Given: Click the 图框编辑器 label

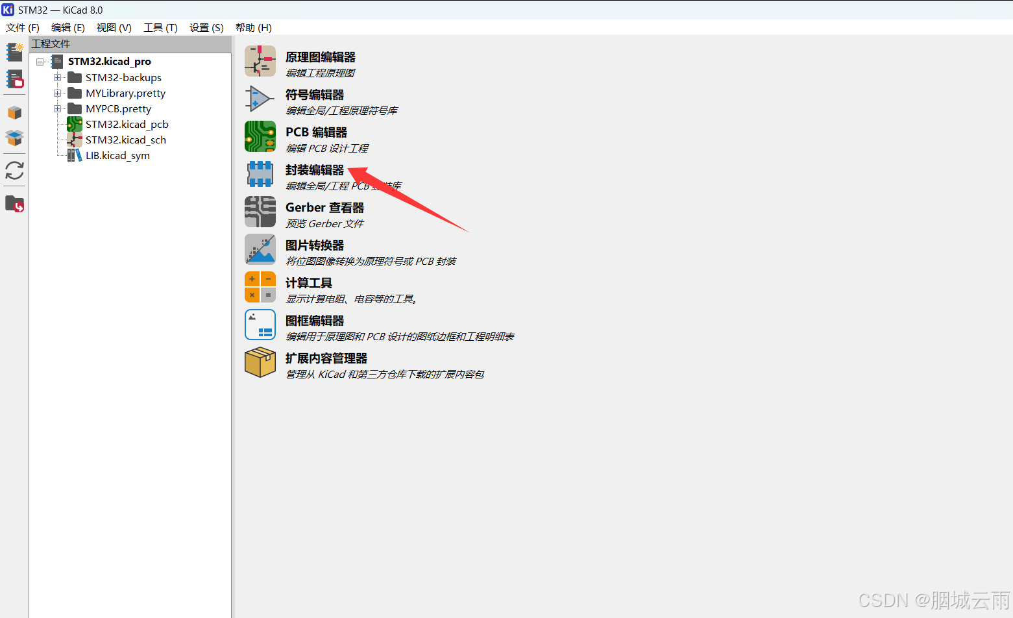Looking at the screenshot, I should click(315, 321).
